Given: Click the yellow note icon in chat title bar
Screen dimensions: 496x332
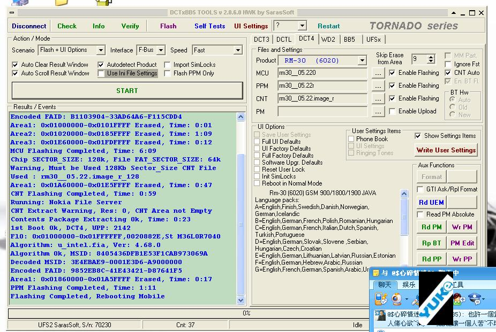Looking at the screenshot, I should click(376, 273).
